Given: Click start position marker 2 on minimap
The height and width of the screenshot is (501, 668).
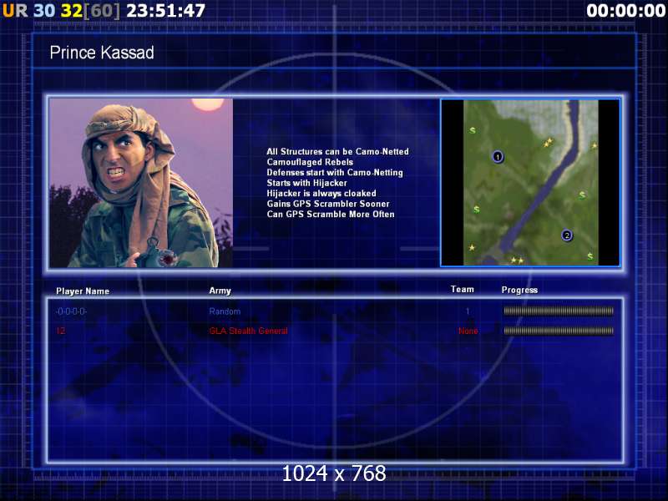Looking at the screenshot, I should click(x=567, y=235).
